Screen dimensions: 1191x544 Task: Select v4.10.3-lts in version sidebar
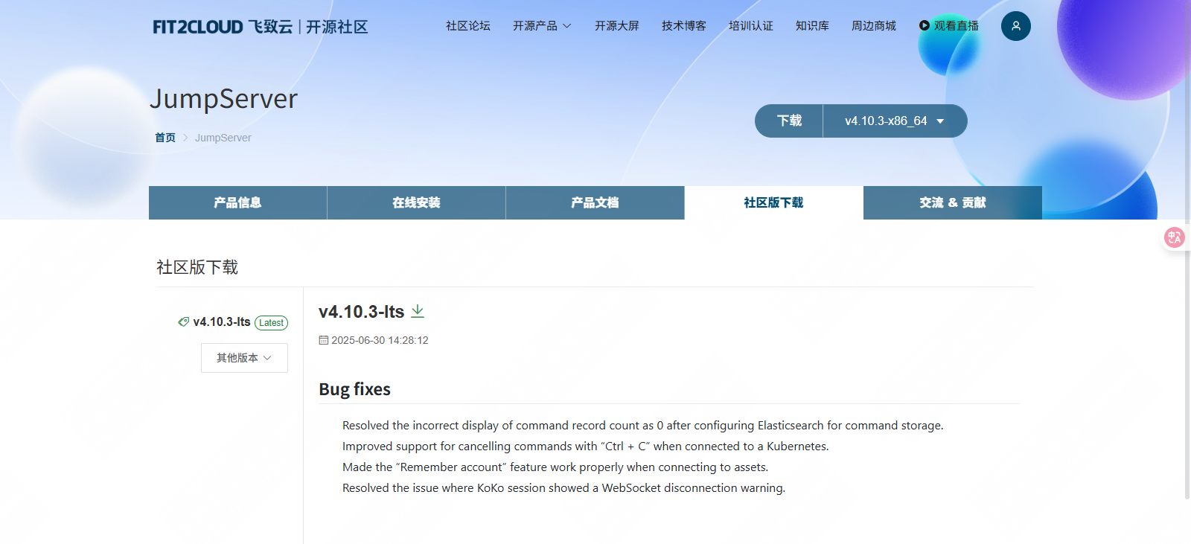[x=222, y=321]
